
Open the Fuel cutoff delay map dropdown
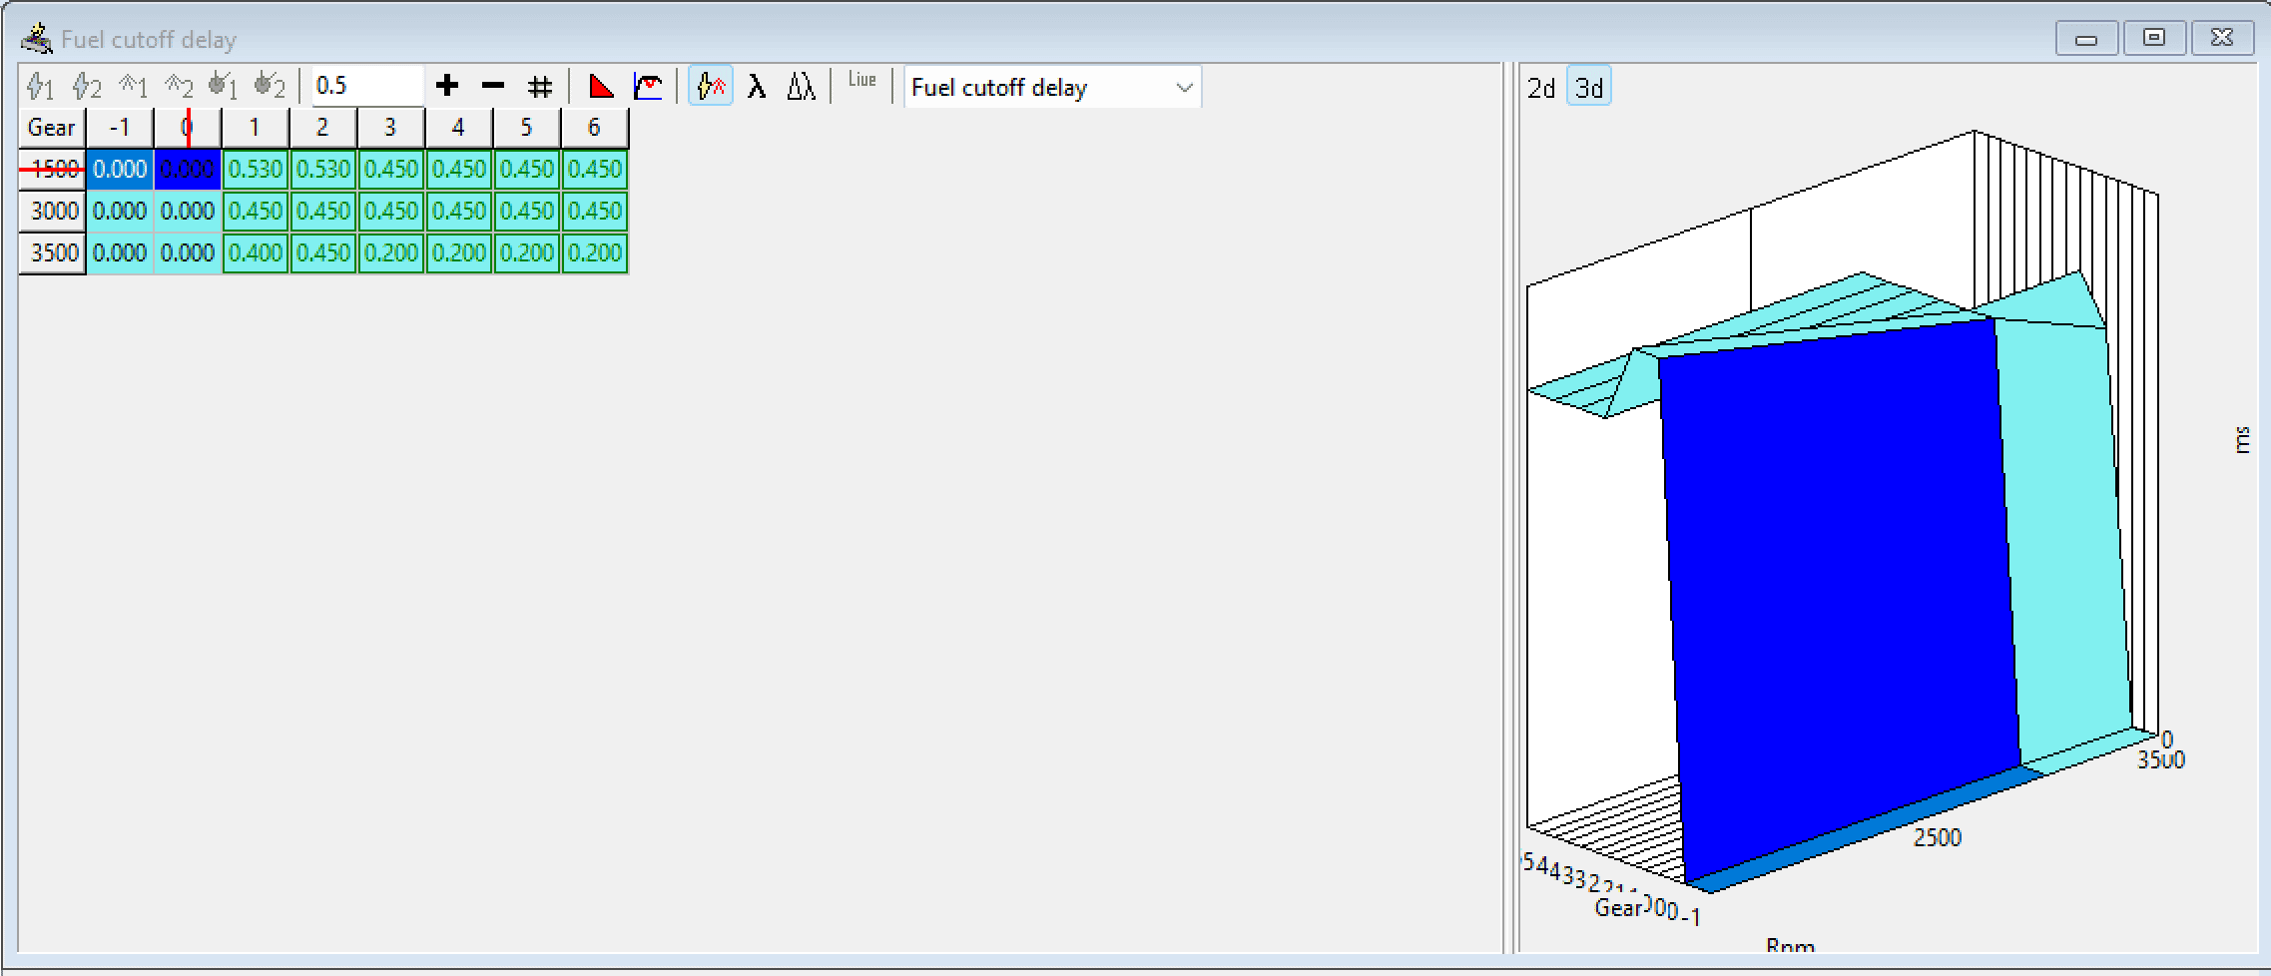point(1051,88)
